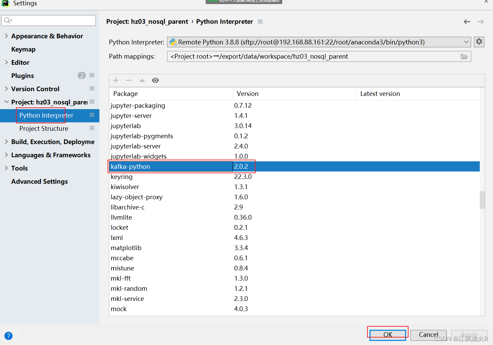Image resolution: width=493 pixels, height=345 pixels.
Task: Open Plugins settings page
Action: (x=22, y=76)
